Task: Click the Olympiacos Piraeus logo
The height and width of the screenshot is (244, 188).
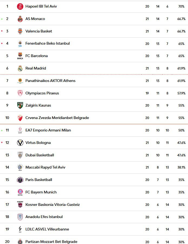Action: (x=20, y=93)
